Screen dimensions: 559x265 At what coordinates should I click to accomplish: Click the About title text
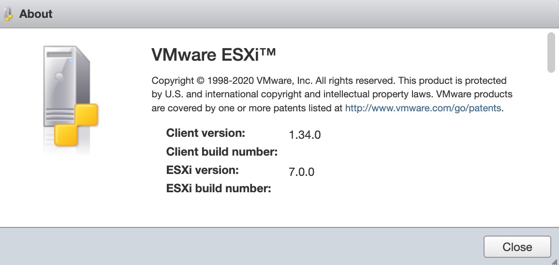point(36,14)
